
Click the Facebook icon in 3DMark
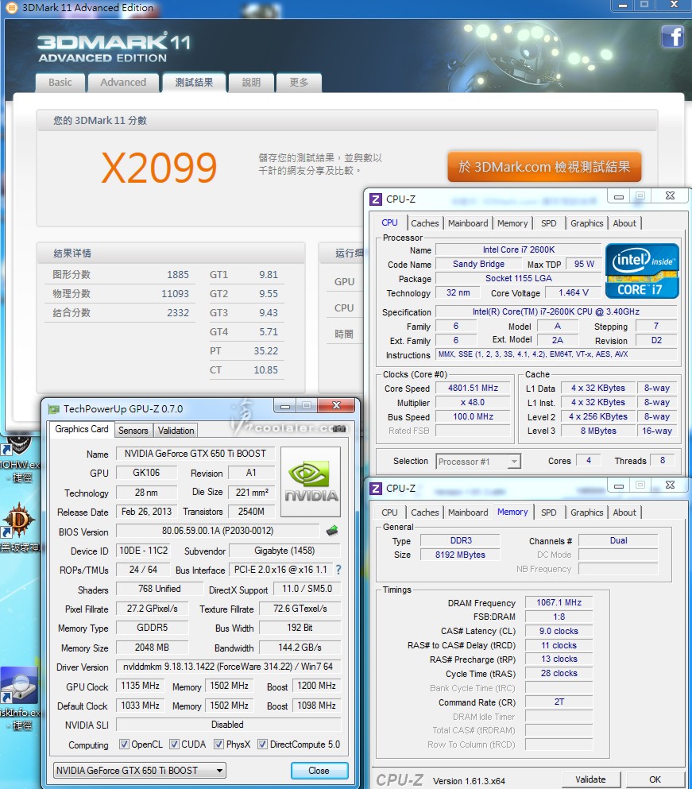click(x=672, y=36)
